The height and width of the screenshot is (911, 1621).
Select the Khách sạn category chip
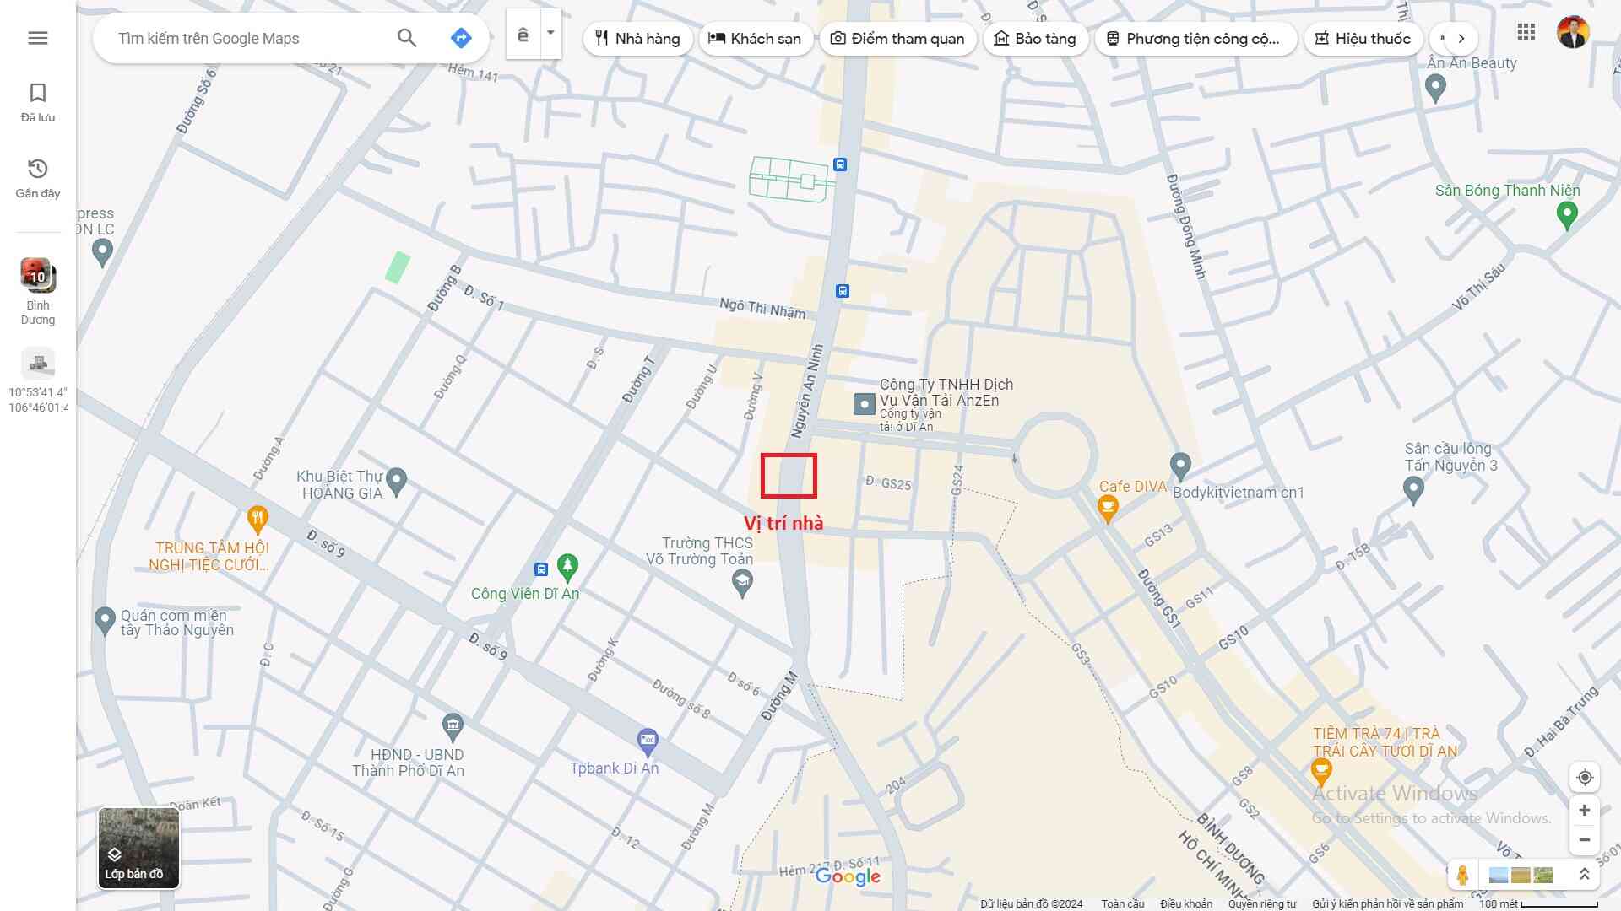[x=755, y=39]
